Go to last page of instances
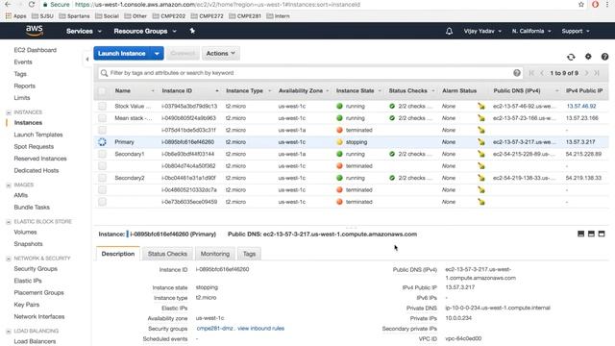The height and width of the screenshot is (346, 615). point(597,73)
